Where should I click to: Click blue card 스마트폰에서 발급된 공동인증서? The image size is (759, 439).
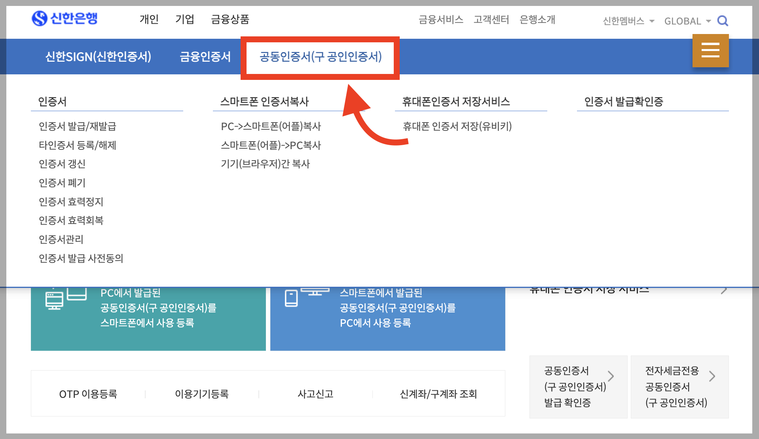(x=388, y=319)
